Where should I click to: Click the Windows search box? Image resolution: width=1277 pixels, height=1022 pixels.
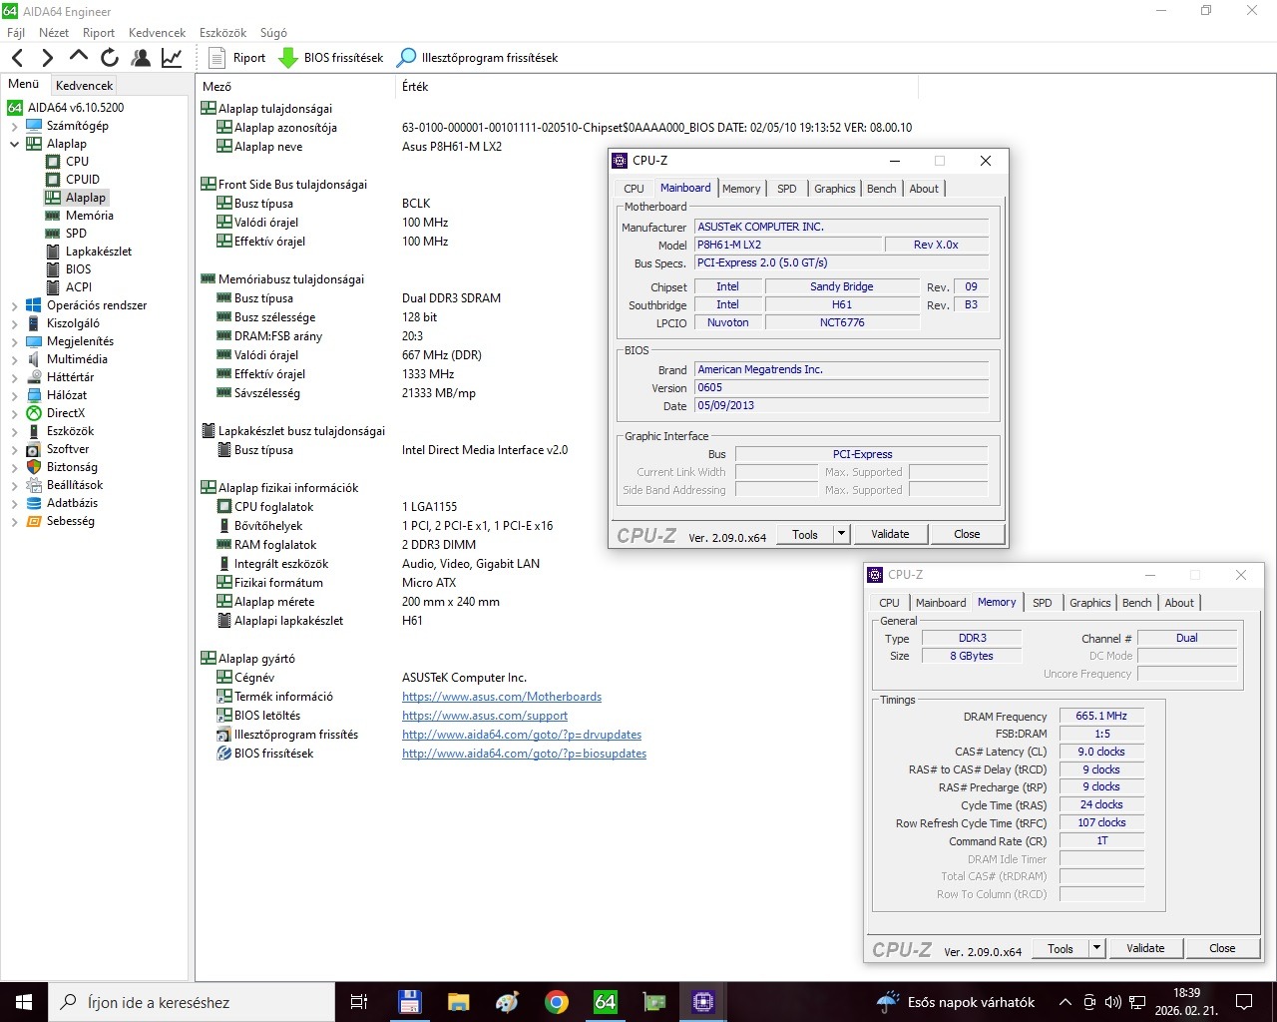pos(194,1002)
